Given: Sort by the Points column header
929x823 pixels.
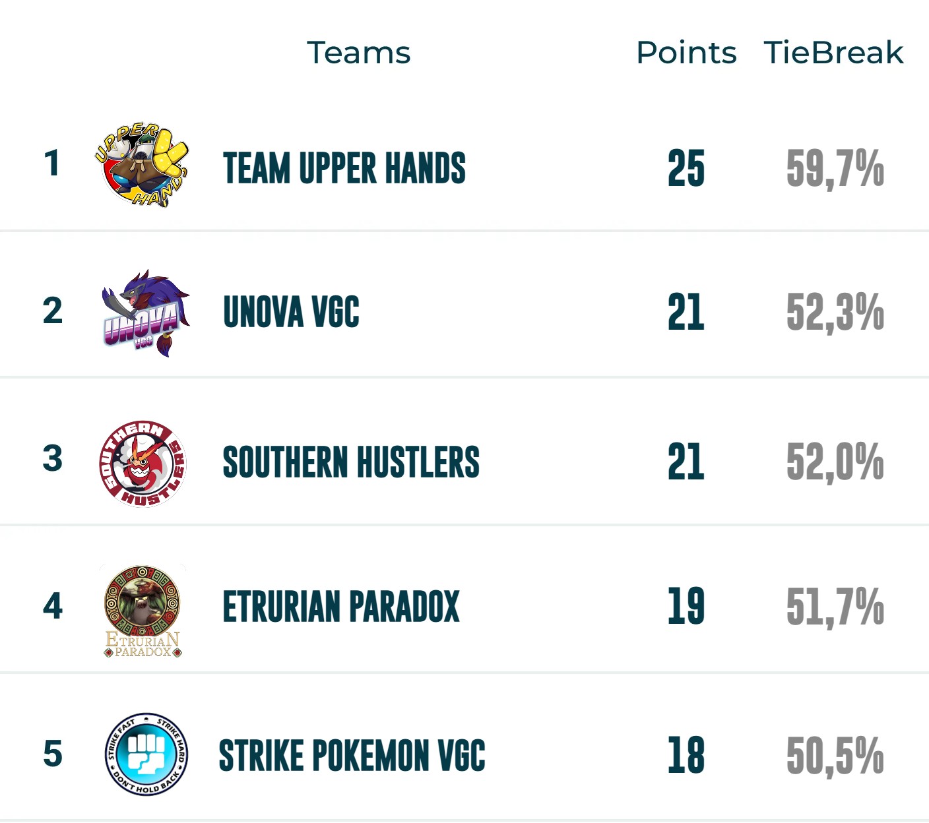Looking at the screenshot, I should (686, 53).
